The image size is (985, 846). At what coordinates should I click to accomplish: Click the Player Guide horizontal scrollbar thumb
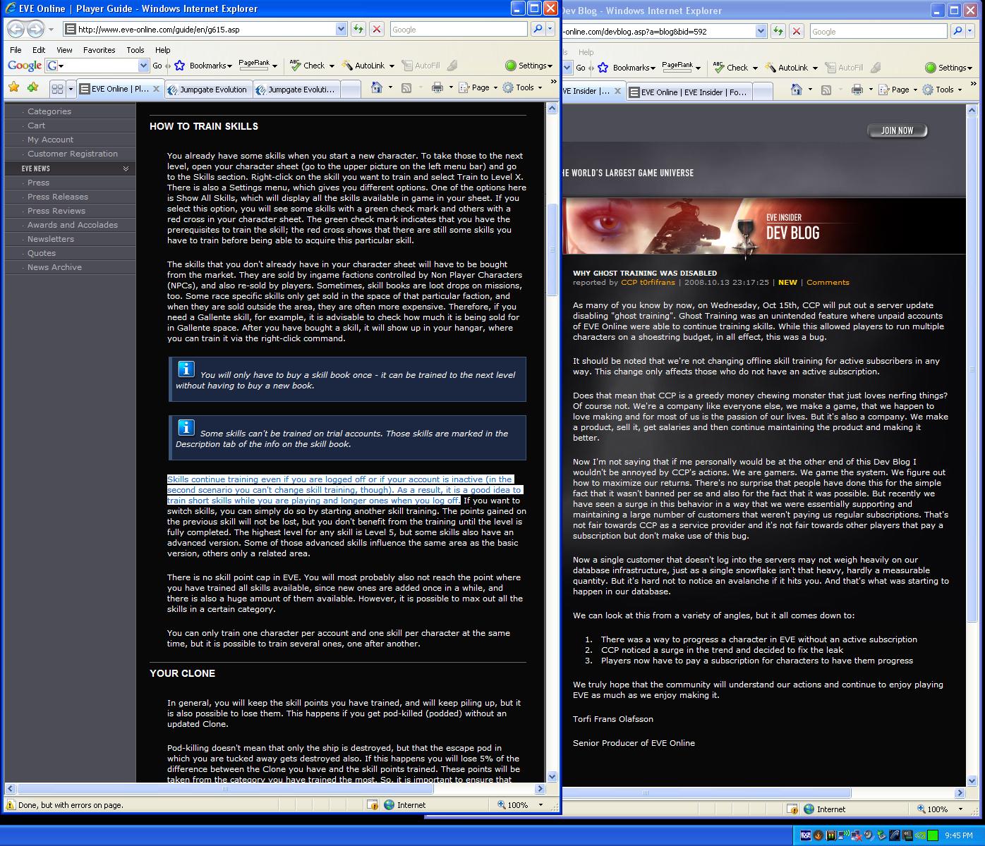coord(224,789)
